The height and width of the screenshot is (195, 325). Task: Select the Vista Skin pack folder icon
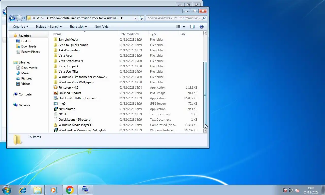coord(56,66)
